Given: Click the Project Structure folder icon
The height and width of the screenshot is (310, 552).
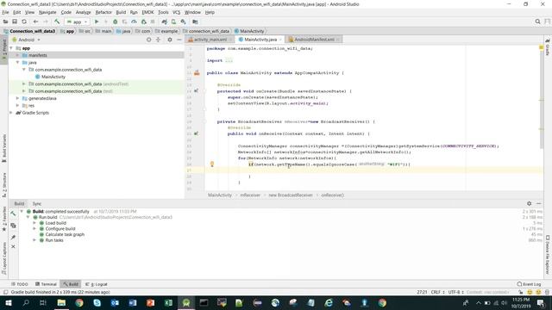Looking at the screenshot, I should point(195,22).
